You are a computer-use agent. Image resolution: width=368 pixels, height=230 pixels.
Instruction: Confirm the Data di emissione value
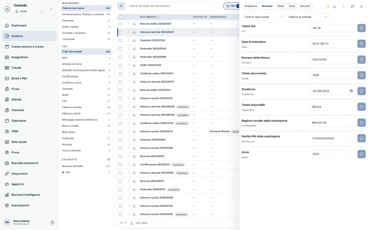(361, 44)
